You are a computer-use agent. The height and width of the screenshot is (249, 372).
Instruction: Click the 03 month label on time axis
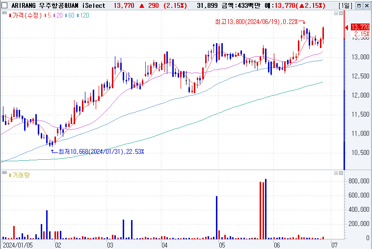coord(110,245)
